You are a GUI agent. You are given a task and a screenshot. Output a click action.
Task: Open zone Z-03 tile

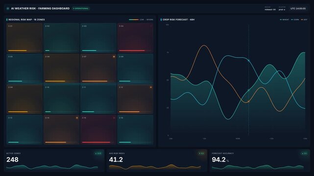click(98, 38)
